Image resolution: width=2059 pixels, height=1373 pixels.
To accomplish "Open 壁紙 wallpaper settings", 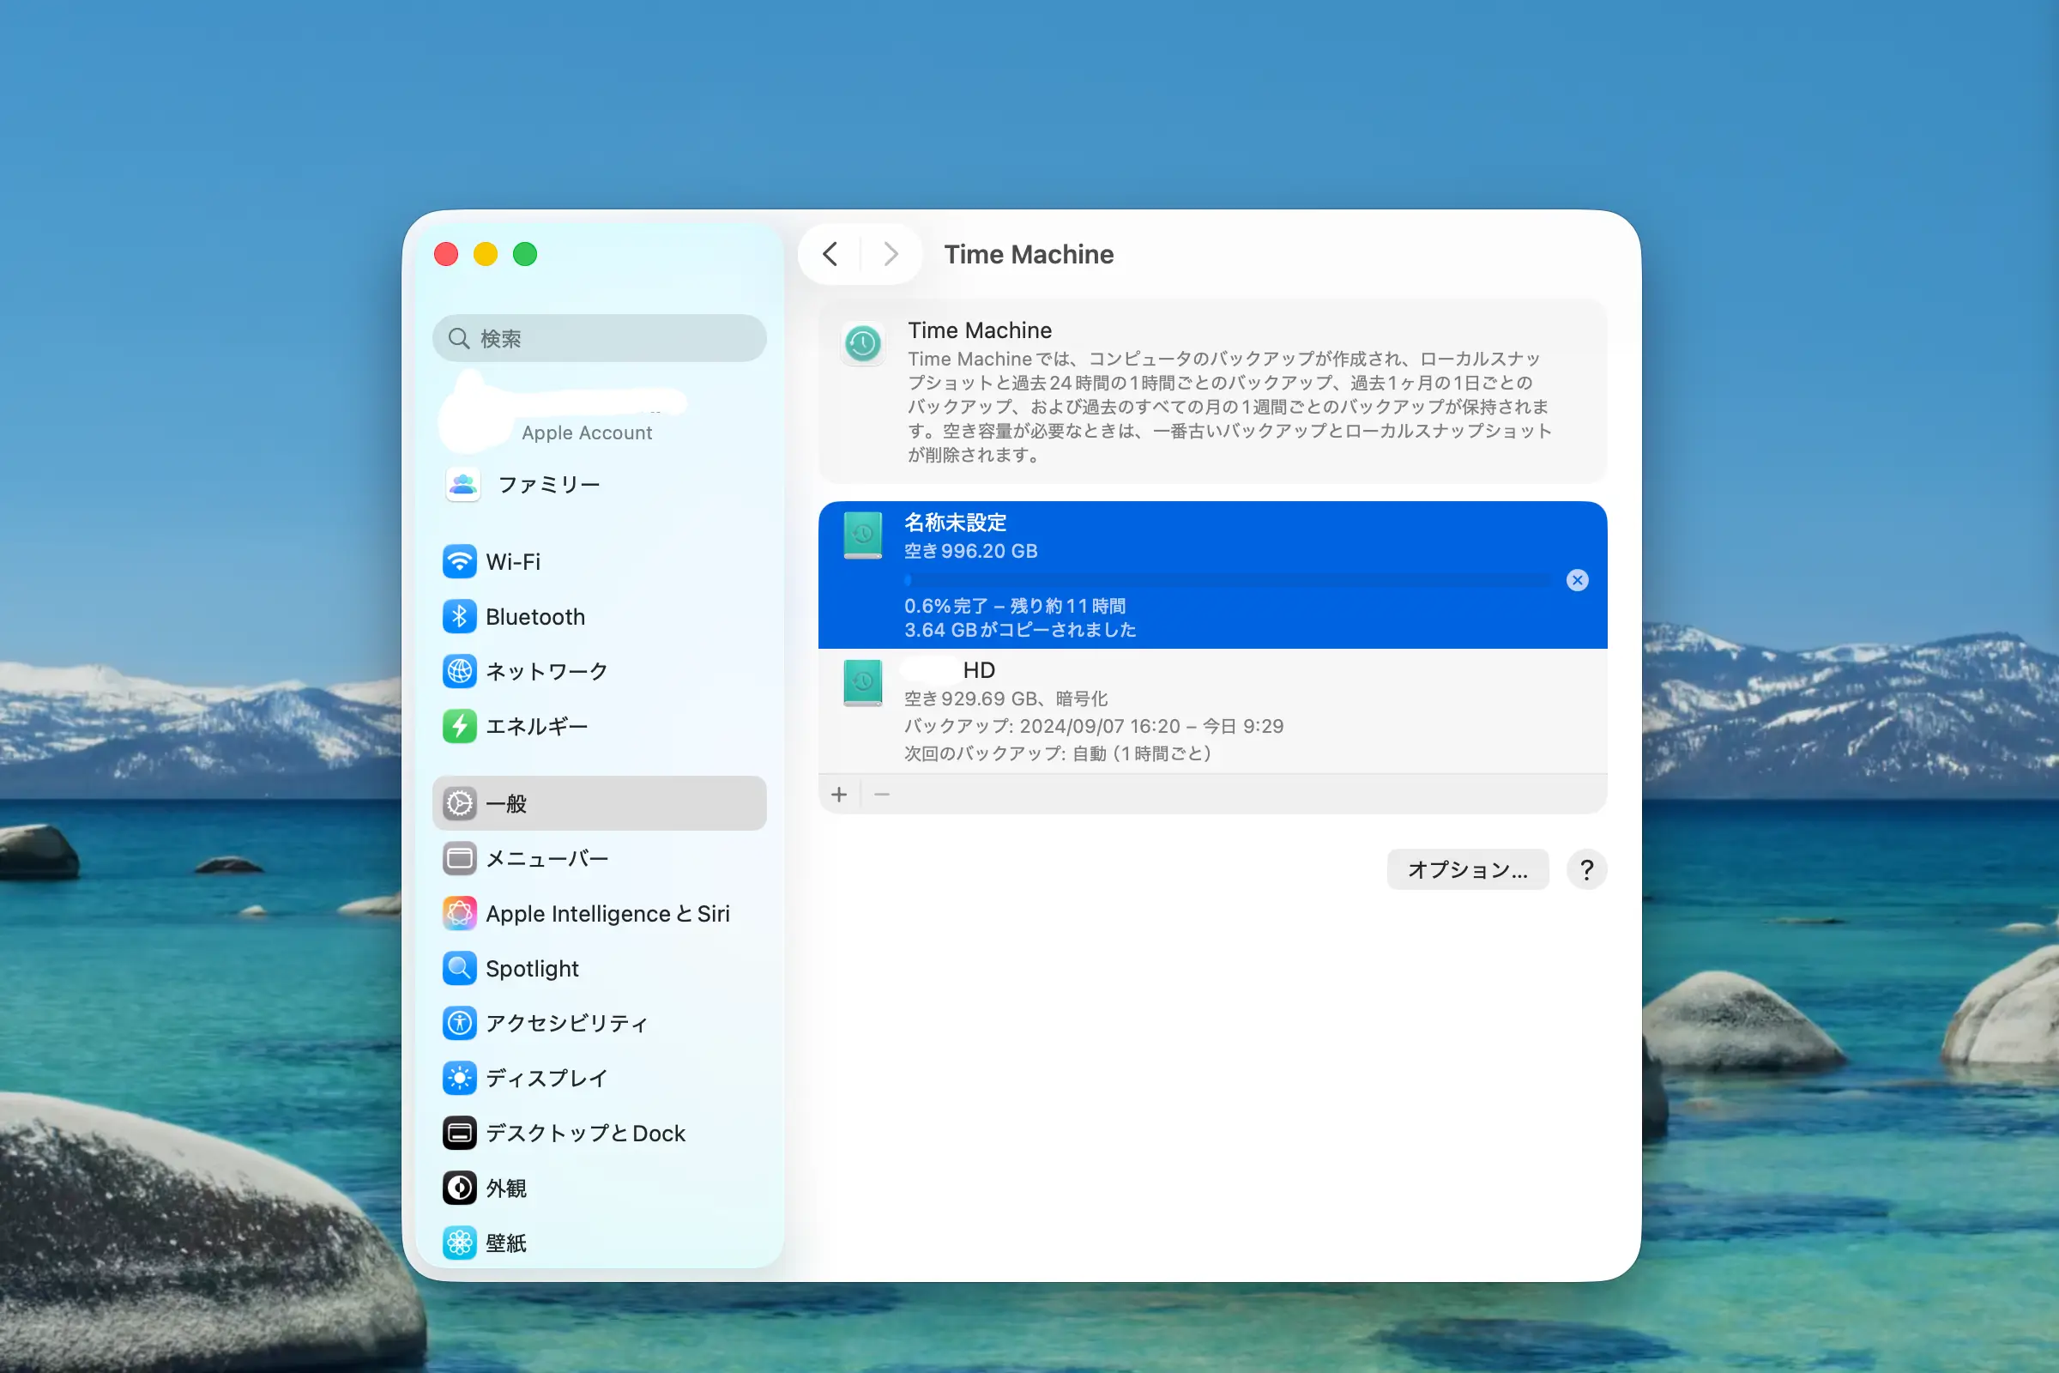I will tap(506, 1243).
